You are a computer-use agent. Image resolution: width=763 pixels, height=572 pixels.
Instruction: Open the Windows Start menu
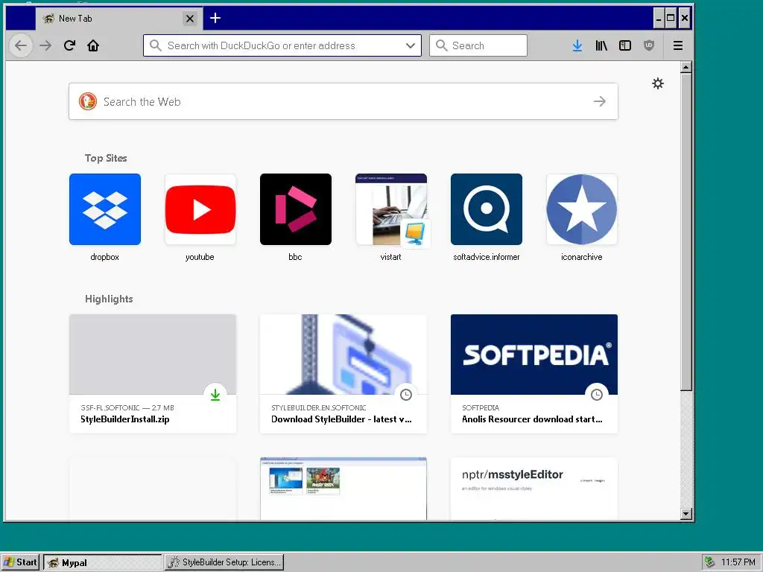click(19, 562)
